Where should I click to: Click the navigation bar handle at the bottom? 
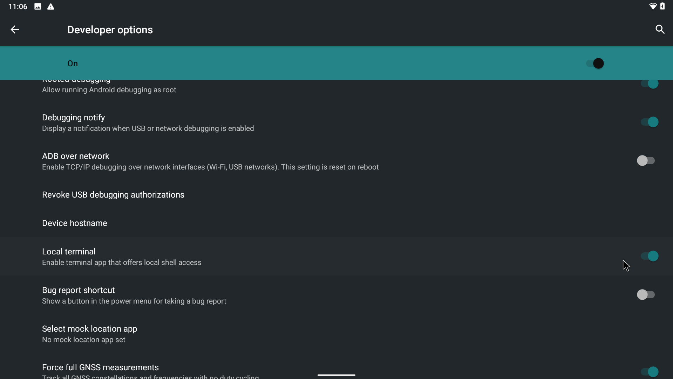tap(336, 375)
